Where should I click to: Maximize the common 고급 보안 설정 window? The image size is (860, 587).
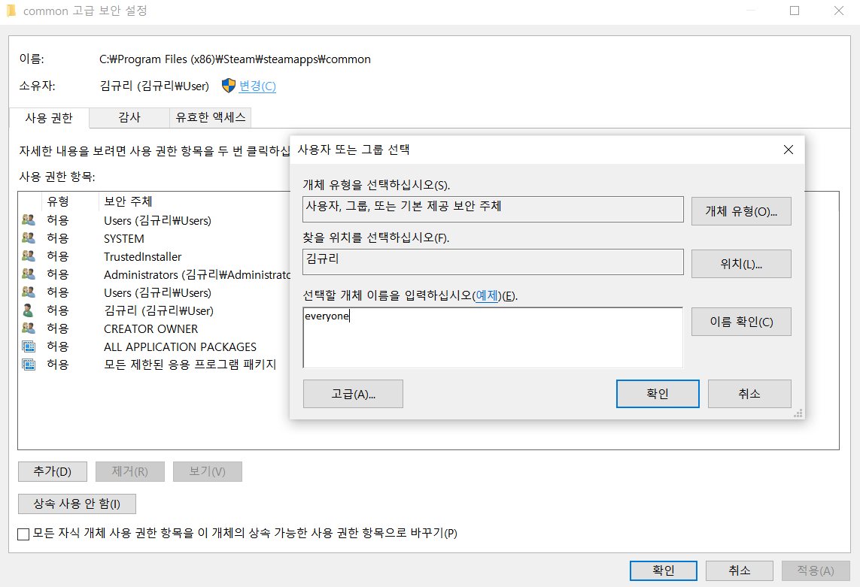pyautogui.click(x=795, y=11)
